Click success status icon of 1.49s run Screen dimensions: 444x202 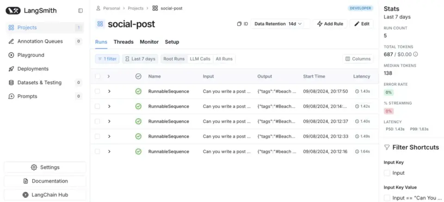pos(138,137)
